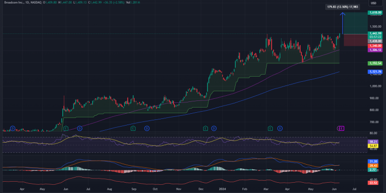Click the 1,500.00 price axis level
386x193 pixels.
click(375, 27)
